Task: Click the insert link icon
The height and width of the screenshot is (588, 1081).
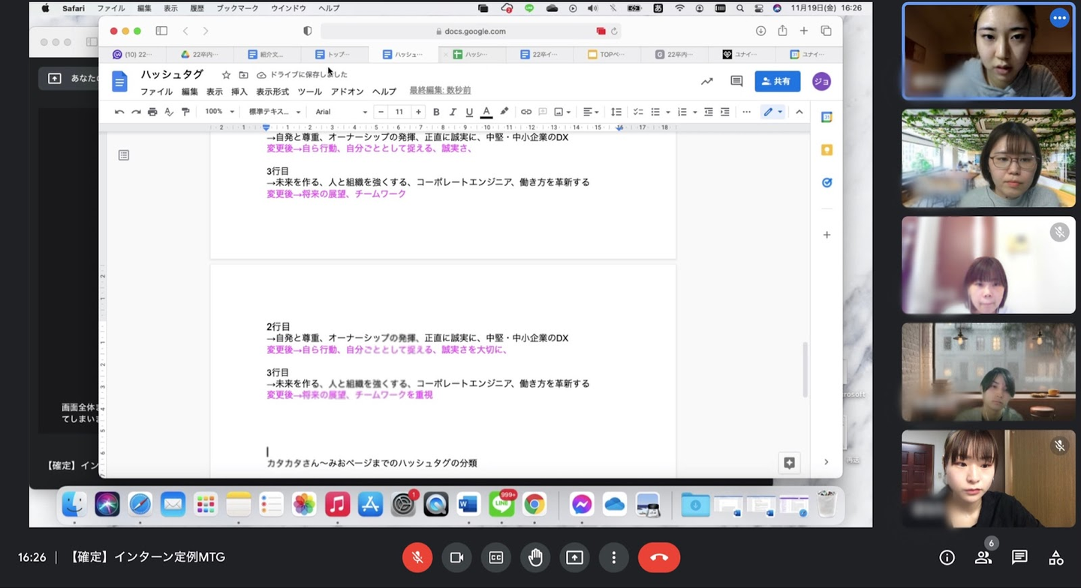Action: coord(526,112)
